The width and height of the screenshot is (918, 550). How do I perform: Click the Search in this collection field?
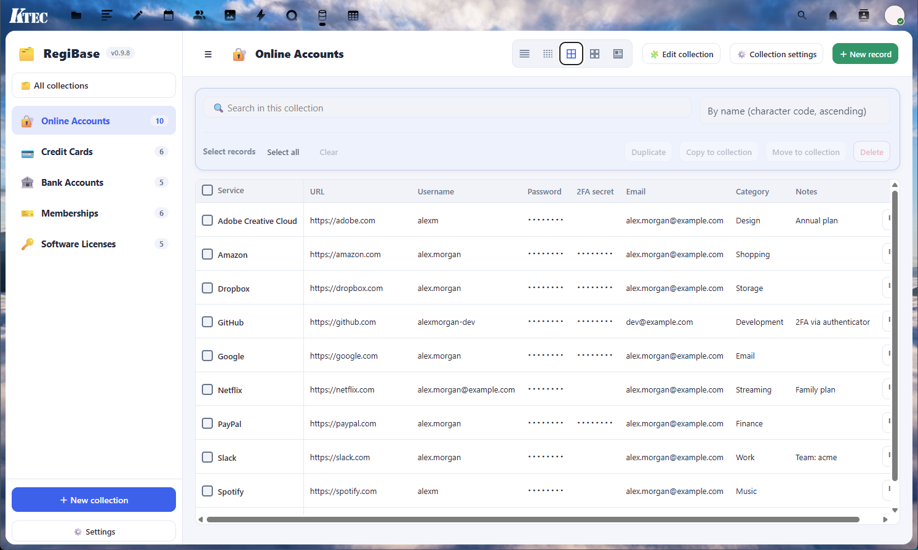click(x=447, y=108)
